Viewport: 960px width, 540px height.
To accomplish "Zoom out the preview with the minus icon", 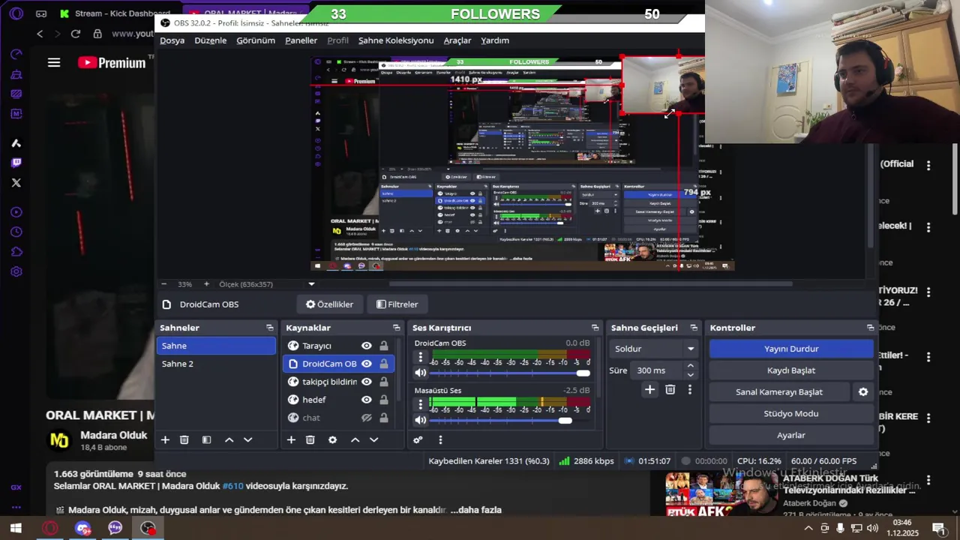I will (164, 284).
